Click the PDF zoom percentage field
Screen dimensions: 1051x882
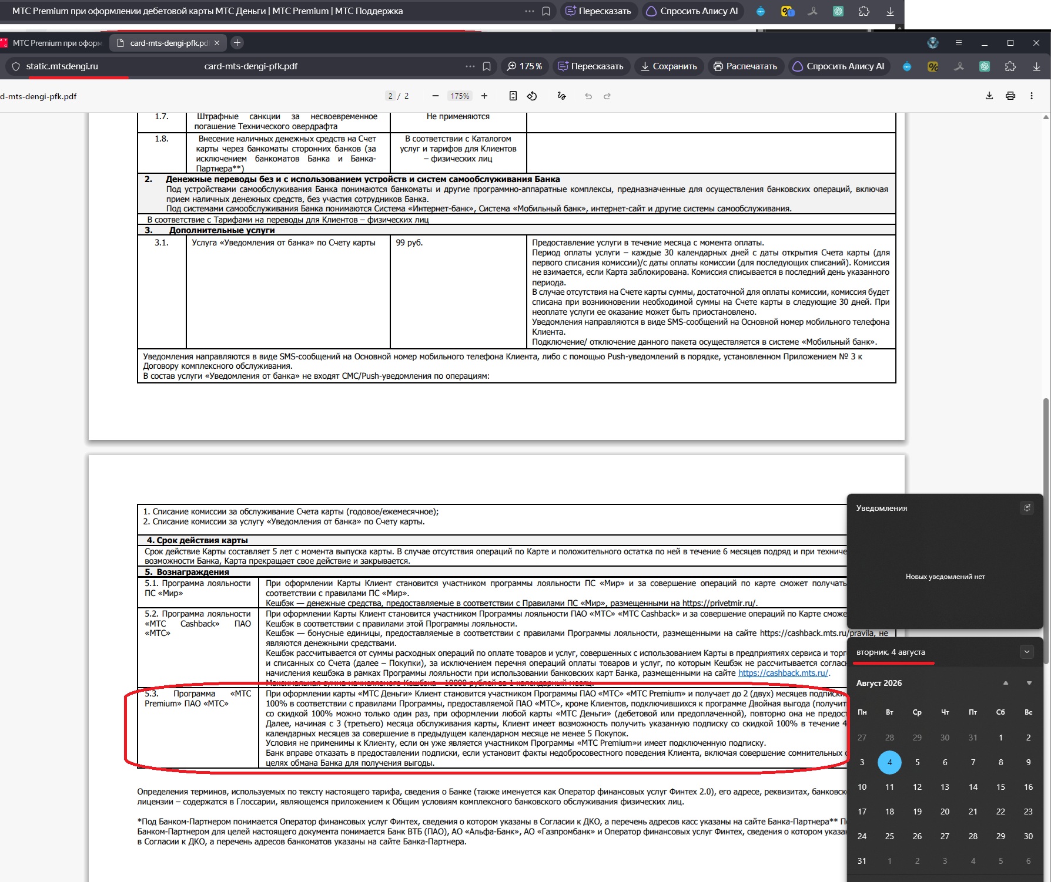[x=460, y=96]
